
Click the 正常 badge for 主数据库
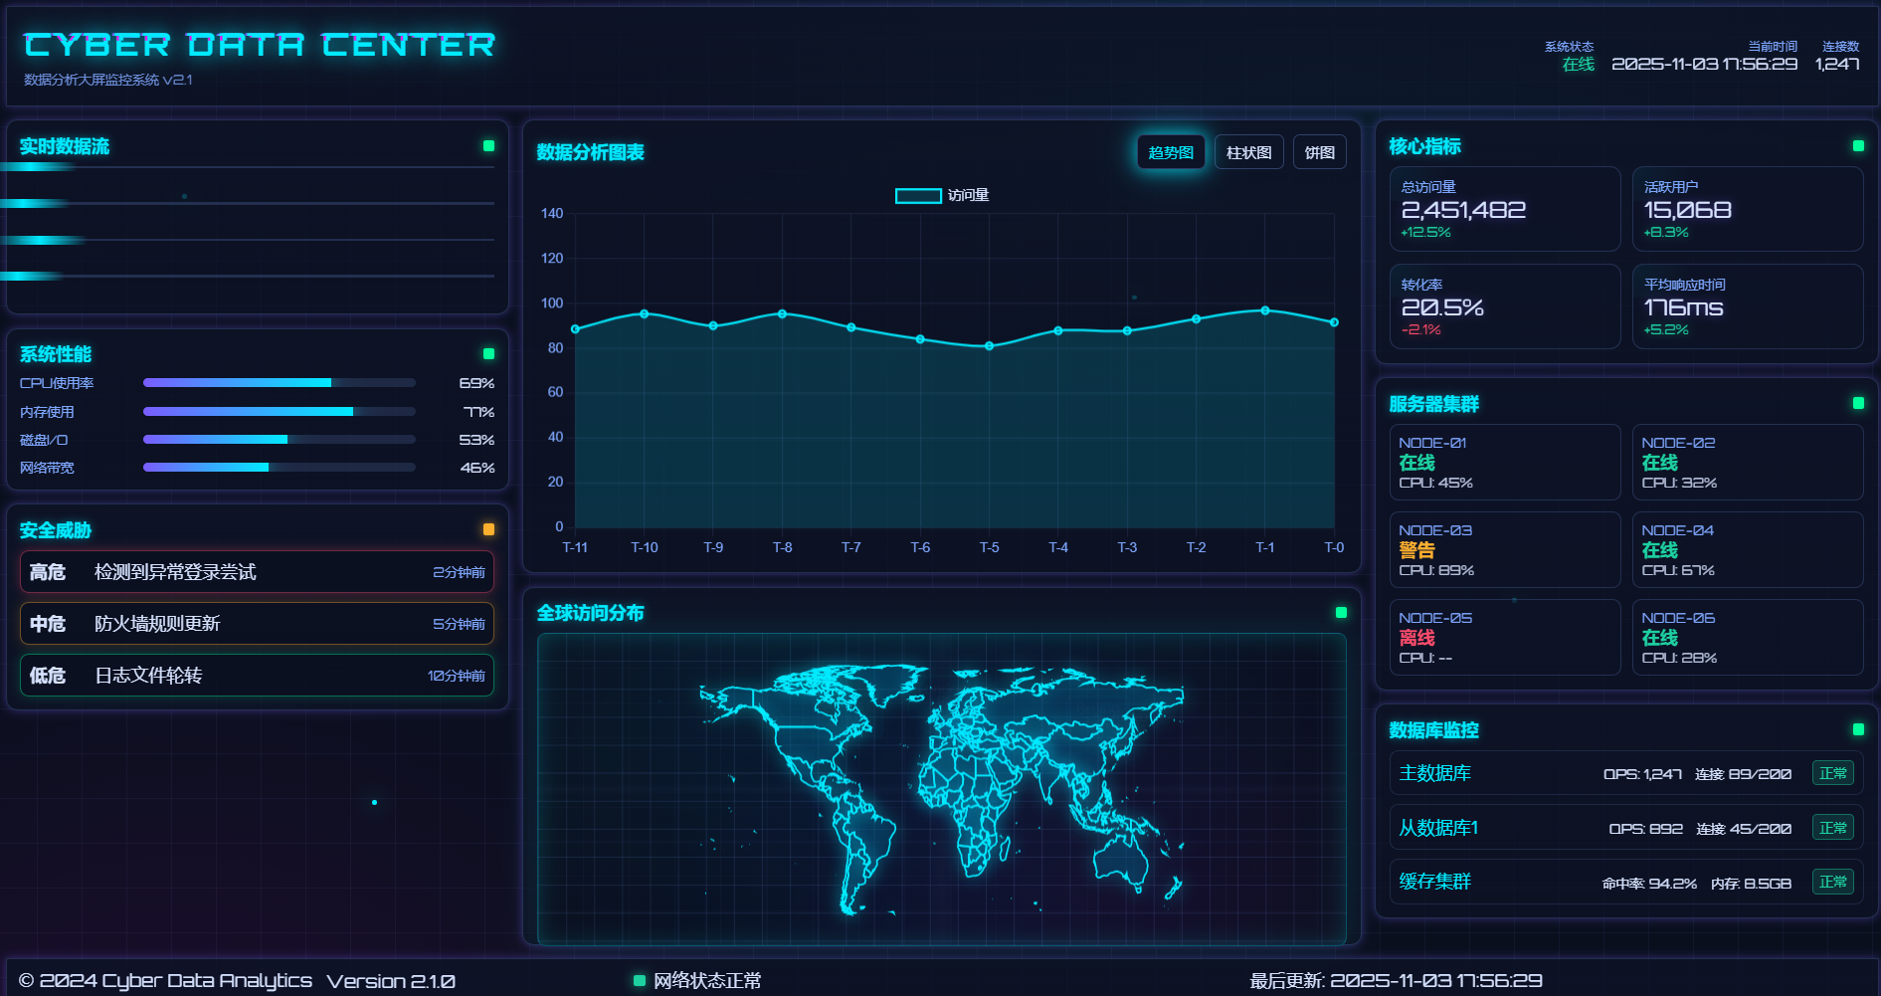click(1832, 773)
